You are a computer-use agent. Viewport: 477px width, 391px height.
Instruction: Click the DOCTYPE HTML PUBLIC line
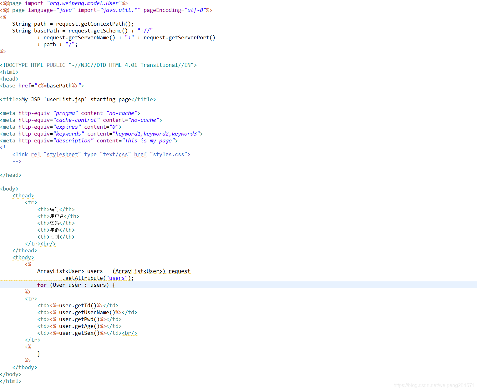98,65
